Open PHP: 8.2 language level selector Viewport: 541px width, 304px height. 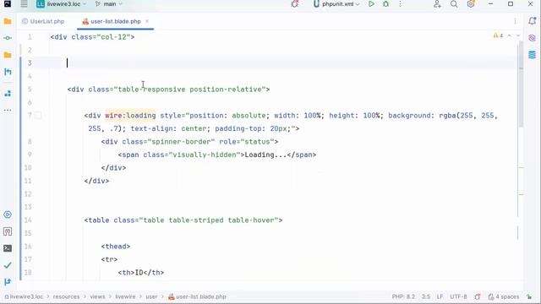click(403, 296)
